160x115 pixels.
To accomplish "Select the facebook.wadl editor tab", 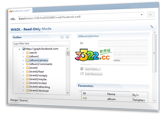I will pos(20,10).
